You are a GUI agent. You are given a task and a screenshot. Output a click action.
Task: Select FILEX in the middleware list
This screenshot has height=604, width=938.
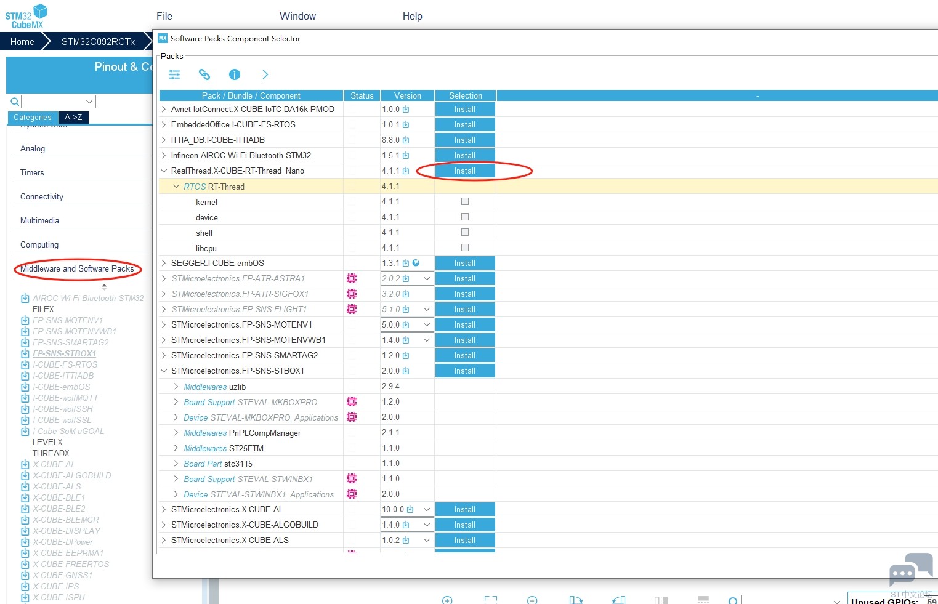point(43,310)
